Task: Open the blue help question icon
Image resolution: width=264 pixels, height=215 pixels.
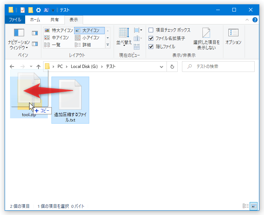Action: pos(255,20)
